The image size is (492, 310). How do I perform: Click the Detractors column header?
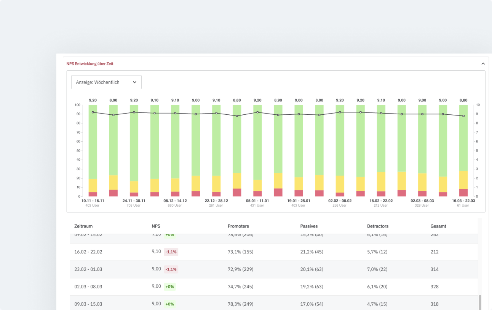(x=378, y=226)
